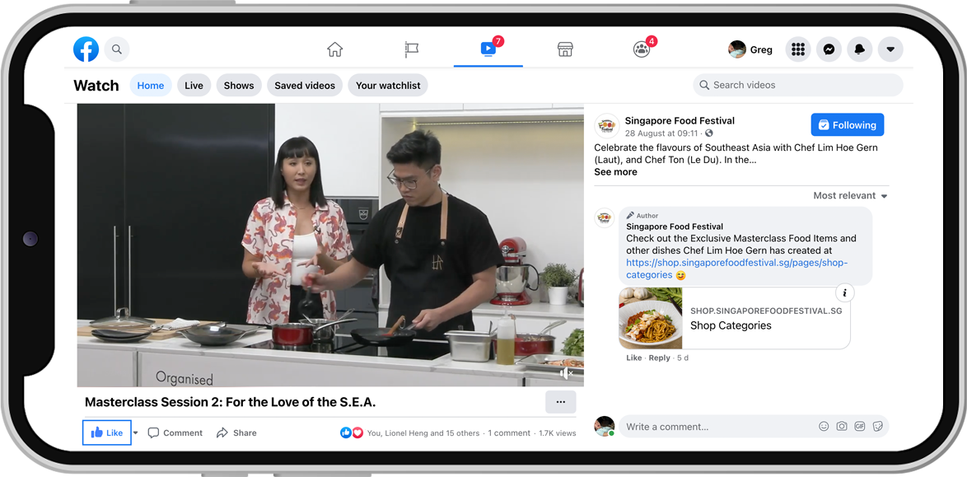Open the video options three-dot button
This screenshot has width=967, height=477.
click(561, 402)
